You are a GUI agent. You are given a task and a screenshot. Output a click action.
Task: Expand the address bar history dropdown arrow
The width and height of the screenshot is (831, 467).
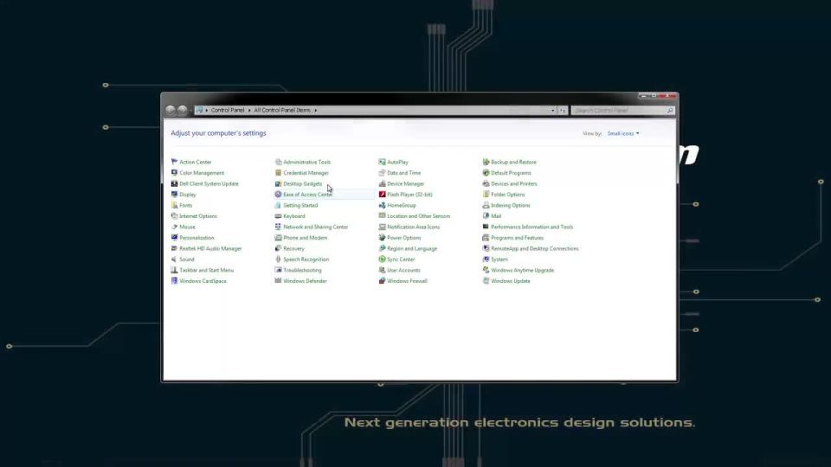pyautogui.click(x=553, y=111)
